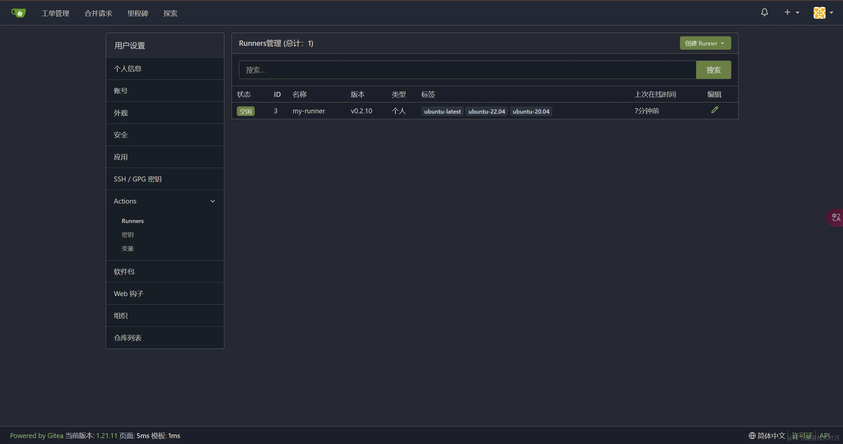Open the API link in footer
Screen dimensions: 843x444
point(824,435)
